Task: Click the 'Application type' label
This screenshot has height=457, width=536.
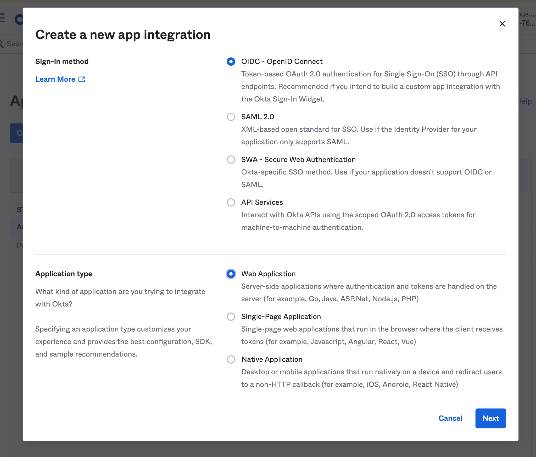Action: (x=64, y=274)
